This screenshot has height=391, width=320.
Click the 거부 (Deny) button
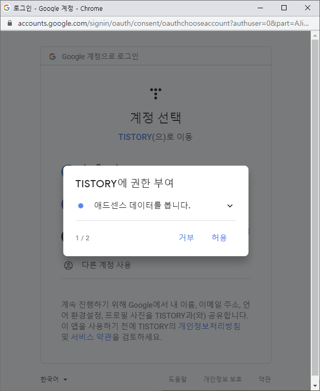[x=186, y=237]
